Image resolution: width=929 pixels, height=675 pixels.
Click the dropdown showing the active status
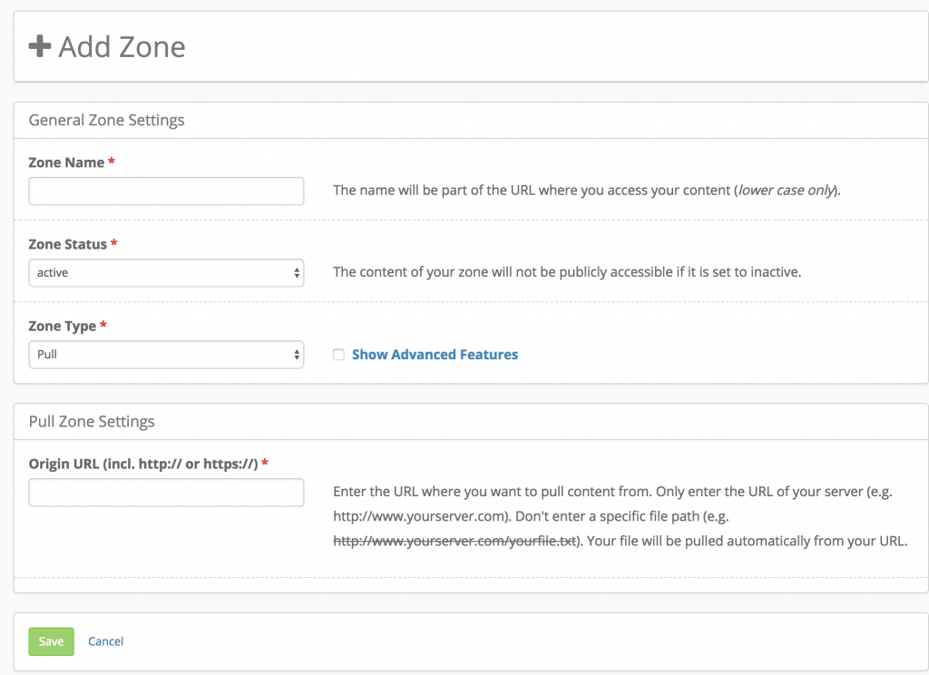(166, 272)
